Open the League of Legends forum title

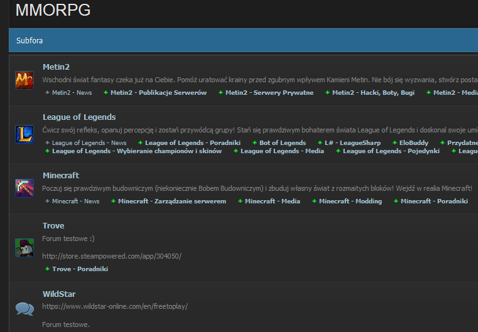[79, 117]
